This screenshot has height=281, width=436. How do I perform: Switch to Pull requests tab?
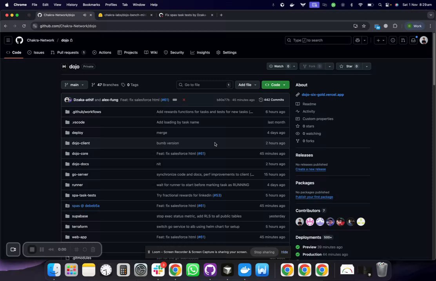click(68, 52)
